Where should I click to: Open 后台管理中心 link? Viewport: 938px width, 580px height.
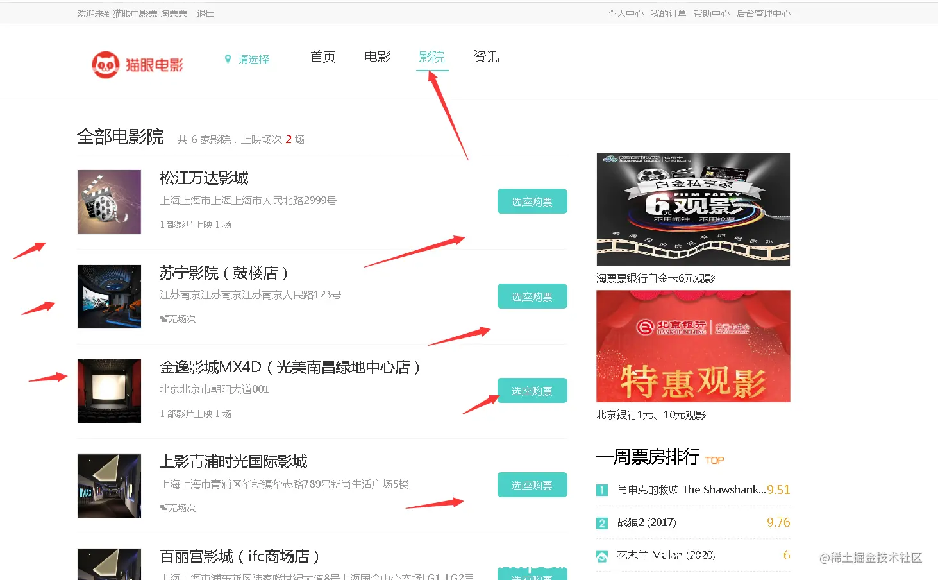tap(764, 13)
